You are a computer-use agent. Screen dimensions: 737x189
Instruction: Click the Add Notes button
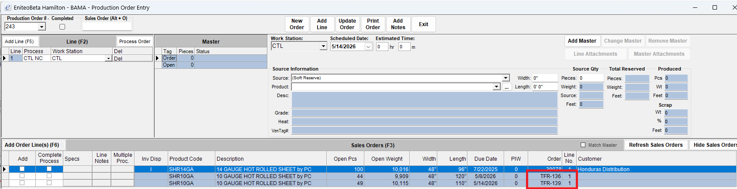pyautogui.click(x=398, y=24)
